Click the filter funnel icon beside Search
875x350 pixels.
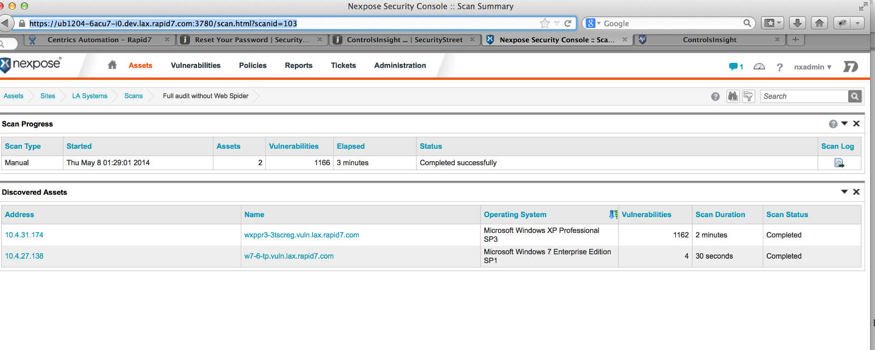coord(748,96)
